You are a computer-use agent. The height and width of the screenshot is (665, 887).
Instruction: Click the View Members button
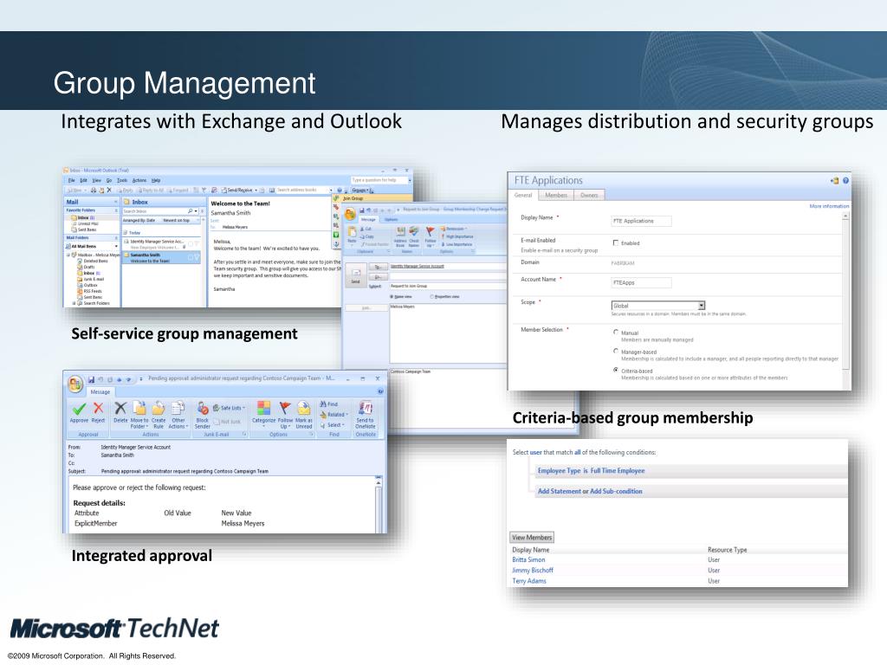(x=532, y=538)
